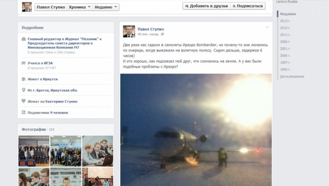Click the Подписаться button
Image resolution: width=329 pixels, height=186 pixels.
point(248,6)
